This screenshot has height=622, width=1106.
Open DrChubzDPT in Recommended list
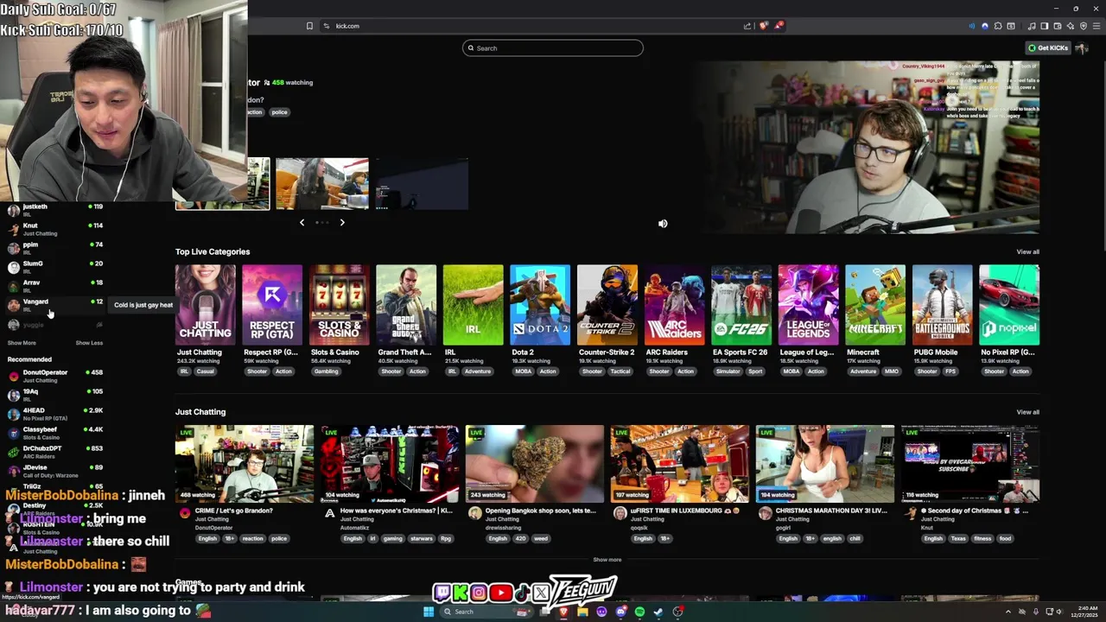[54, 452]
